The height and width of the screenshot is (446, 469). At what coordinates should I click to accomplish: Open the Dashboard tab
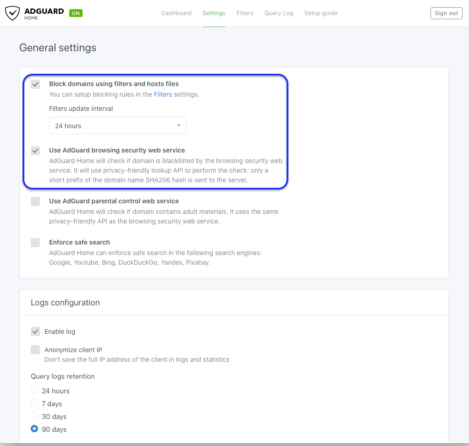176,13
